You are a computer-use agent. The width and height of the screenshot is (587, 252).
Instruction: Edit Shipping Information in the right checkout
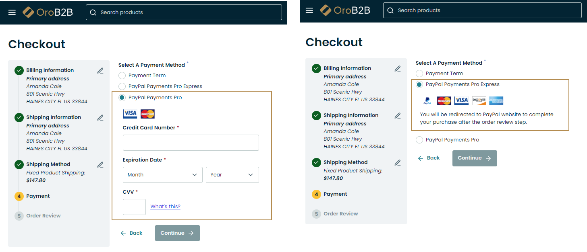coord(398,116)
